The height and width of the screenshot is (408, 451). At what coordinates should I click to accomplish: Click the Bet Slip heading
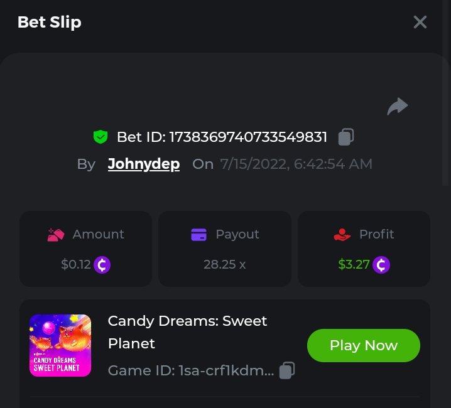(x=50, y=23)
